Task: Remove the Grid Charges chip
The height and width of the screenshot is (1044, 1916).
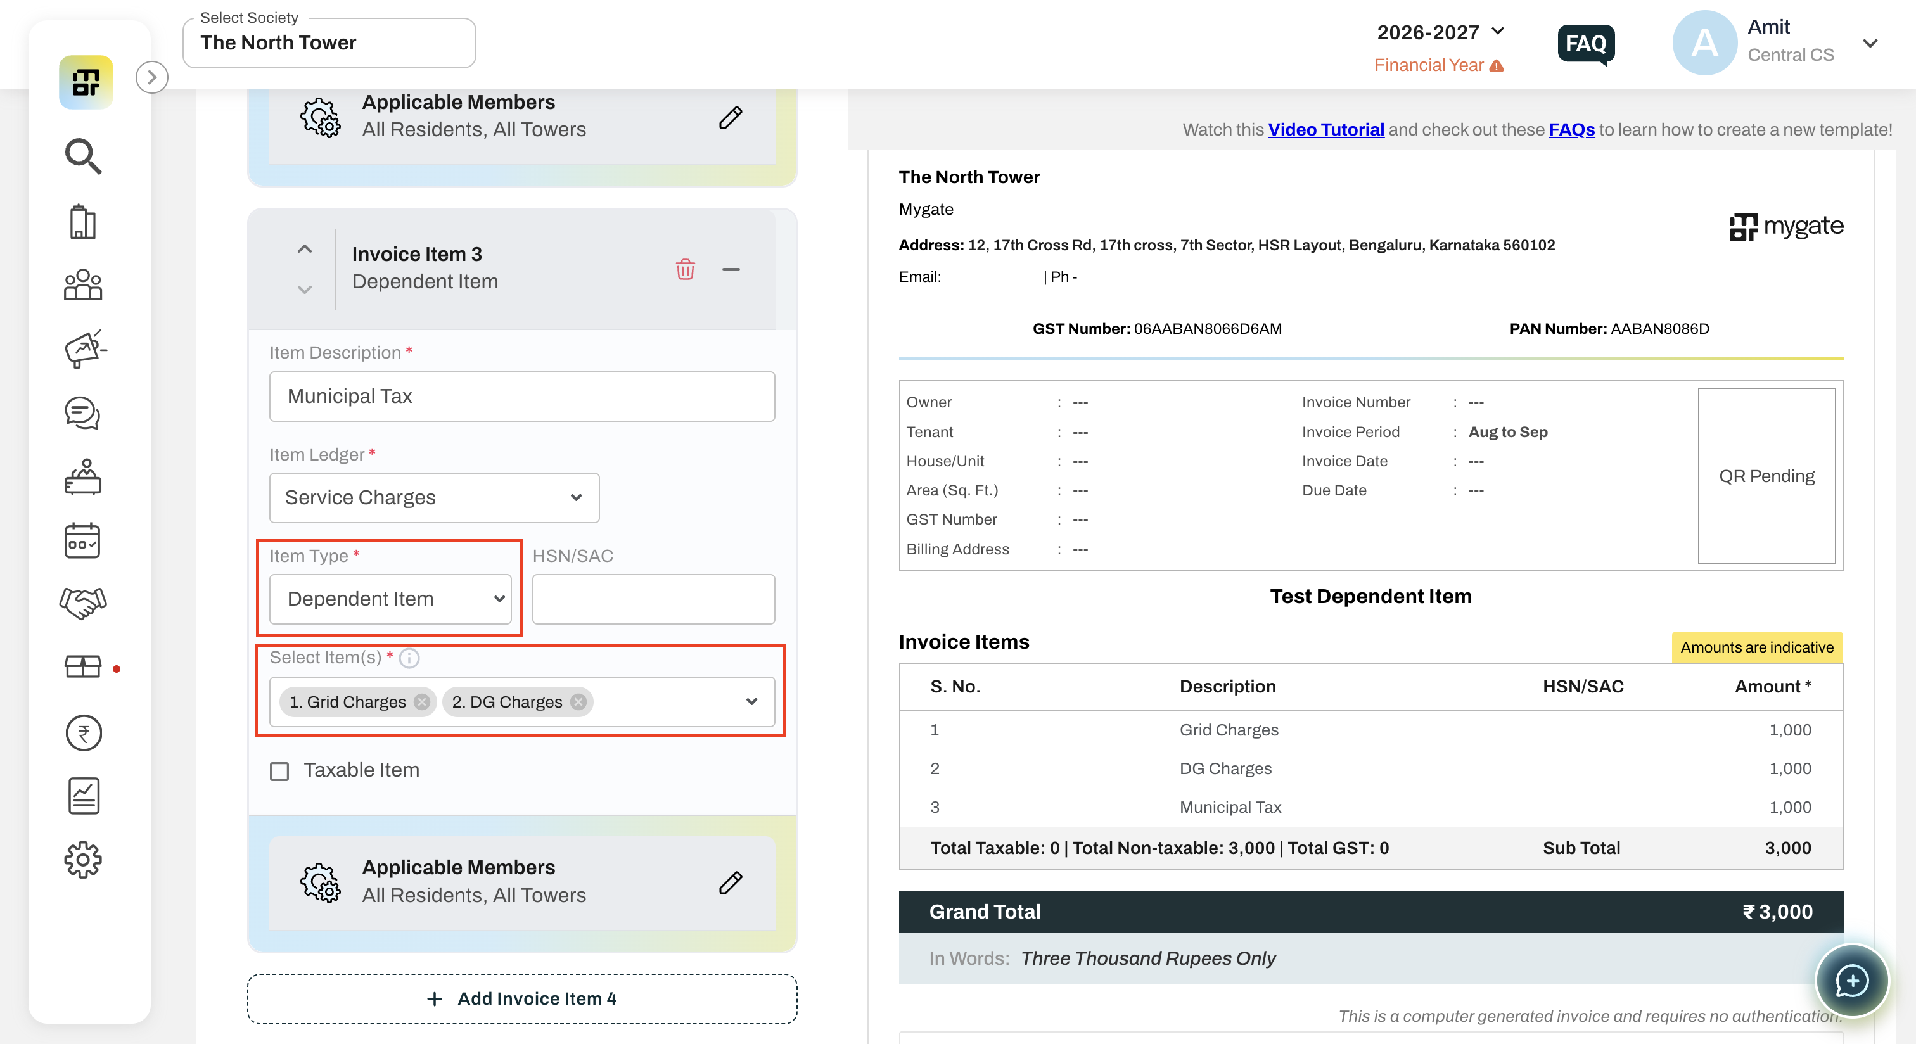Action: click(x=422, y=702)
